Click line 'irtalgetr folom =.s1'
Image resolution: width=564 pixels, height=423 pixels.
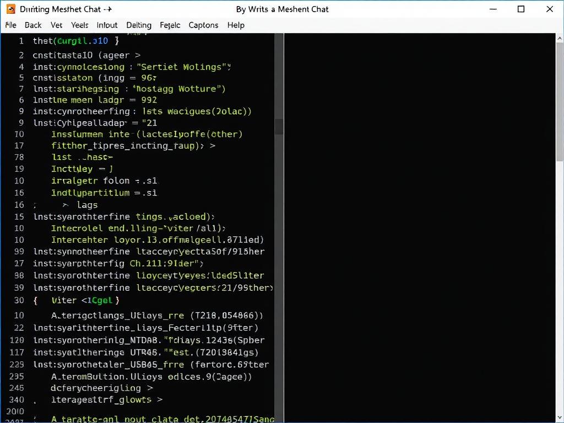click(x=104, y=181)
